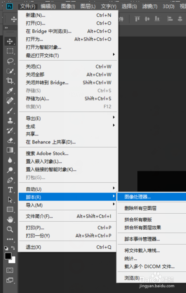Choose 打印(P)... menu entry
Viewport: 186px width, 293px height.
point(68,228)
